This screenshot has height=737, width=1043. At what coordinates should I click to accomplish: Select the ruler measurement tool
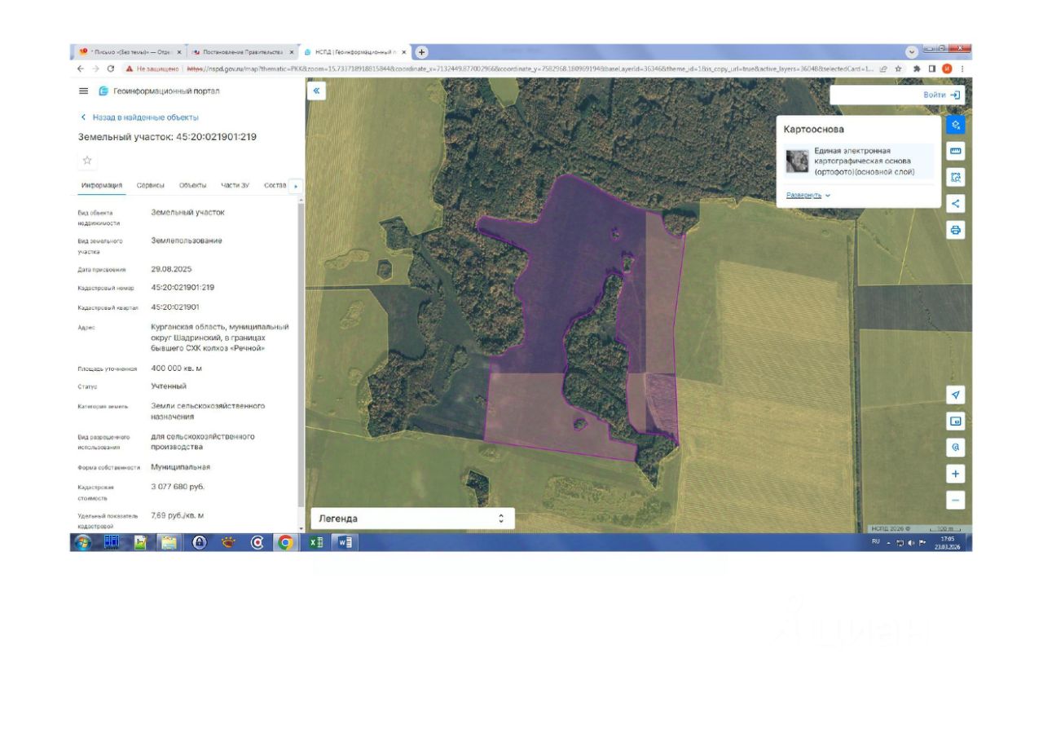pyautogui.click(x=956, y=151)
